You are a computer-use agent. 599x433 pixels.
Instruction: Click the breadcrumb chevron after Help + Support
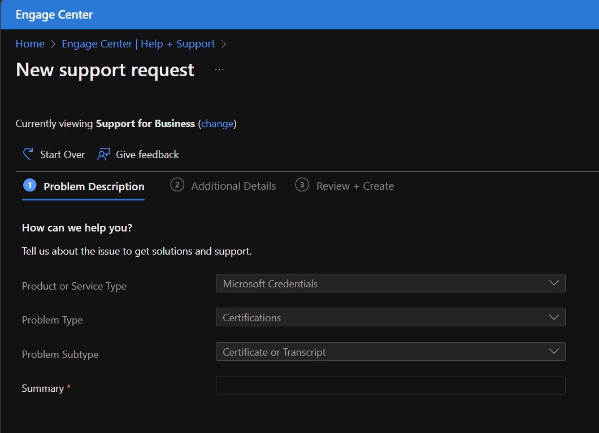click(x=224, y=44)
